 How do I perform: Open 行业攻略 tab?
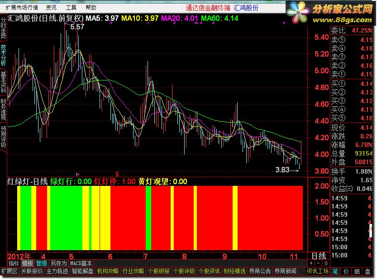point(133,271)
